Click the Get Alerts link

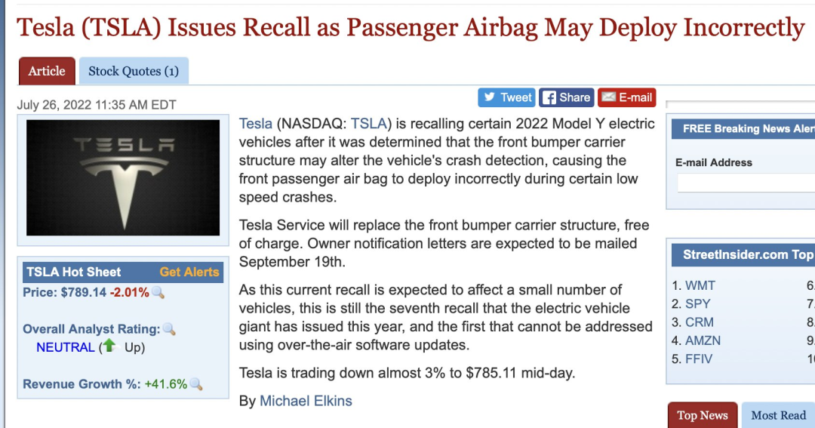click(189, 272)
